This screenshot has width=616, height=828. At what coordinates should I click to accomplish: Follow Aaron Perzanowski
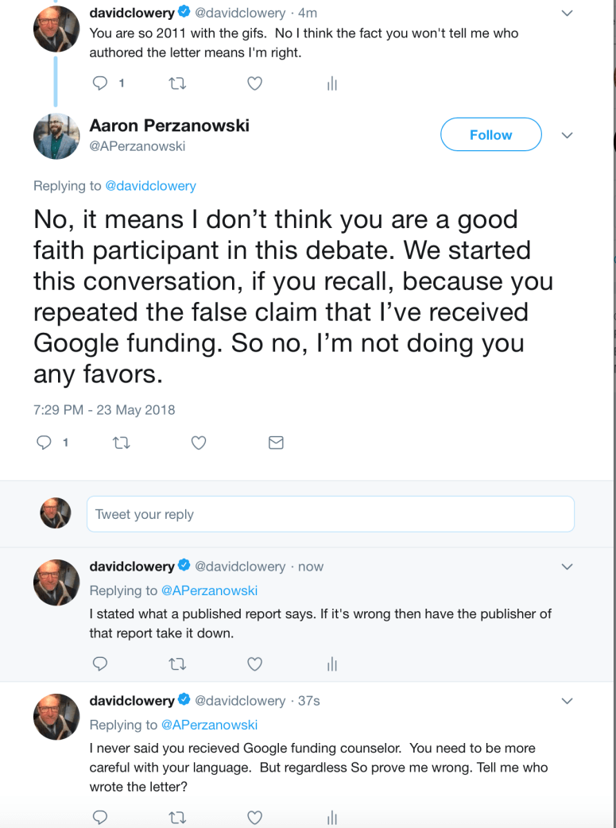coord(490,135)
